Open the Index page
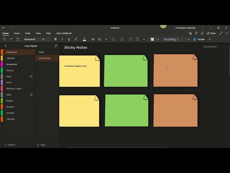Screen dimensions: 230x173 (47, 52)
